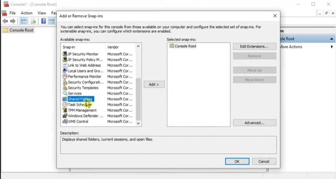The image size is (336, 179).
Task: Choose the Performance Monitor snap-in icon
Action: (x=65, y=77)
